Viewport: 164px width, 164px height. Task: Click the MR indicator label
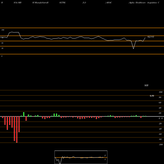point(146,85)
